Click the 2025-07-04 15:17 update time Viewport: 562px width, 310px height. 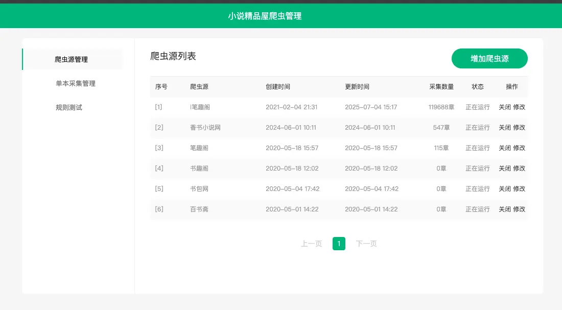(371, 107)
